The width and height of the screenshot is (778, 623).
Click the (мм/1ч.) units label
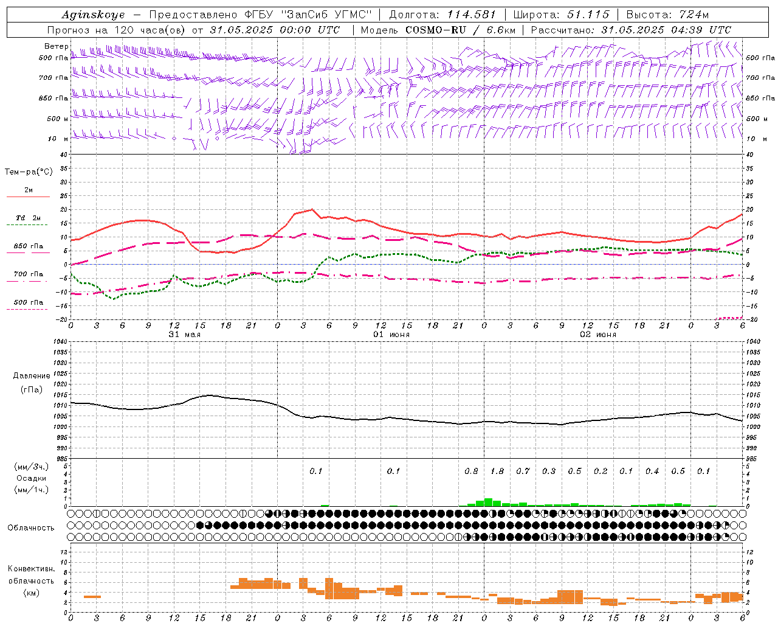tap(32, 490)
